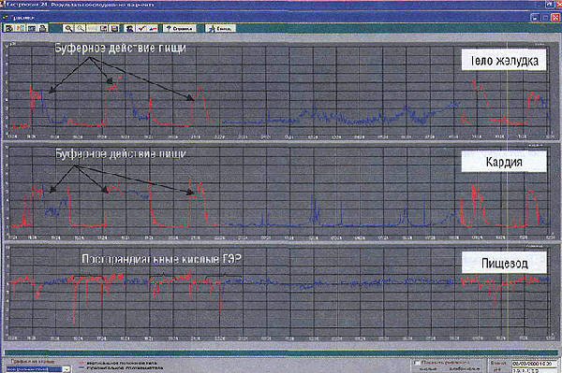
Task: Click the red-marked second toolbar icon
Action: tap(20, 28)
